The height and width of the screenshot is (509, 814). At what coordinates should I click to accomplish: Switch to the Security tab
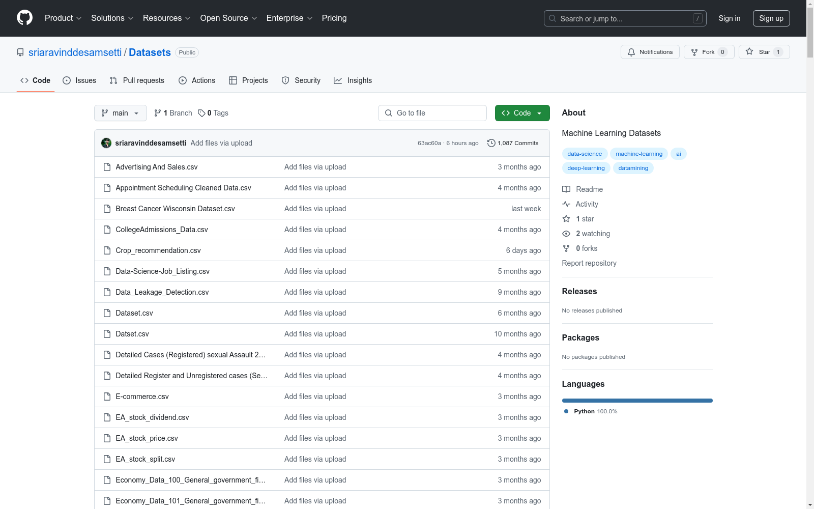(301, 80)
